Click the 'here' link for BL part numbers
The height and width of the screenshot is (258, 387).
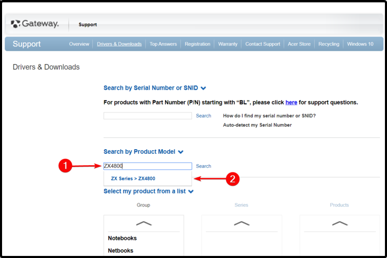coord(291,102)
